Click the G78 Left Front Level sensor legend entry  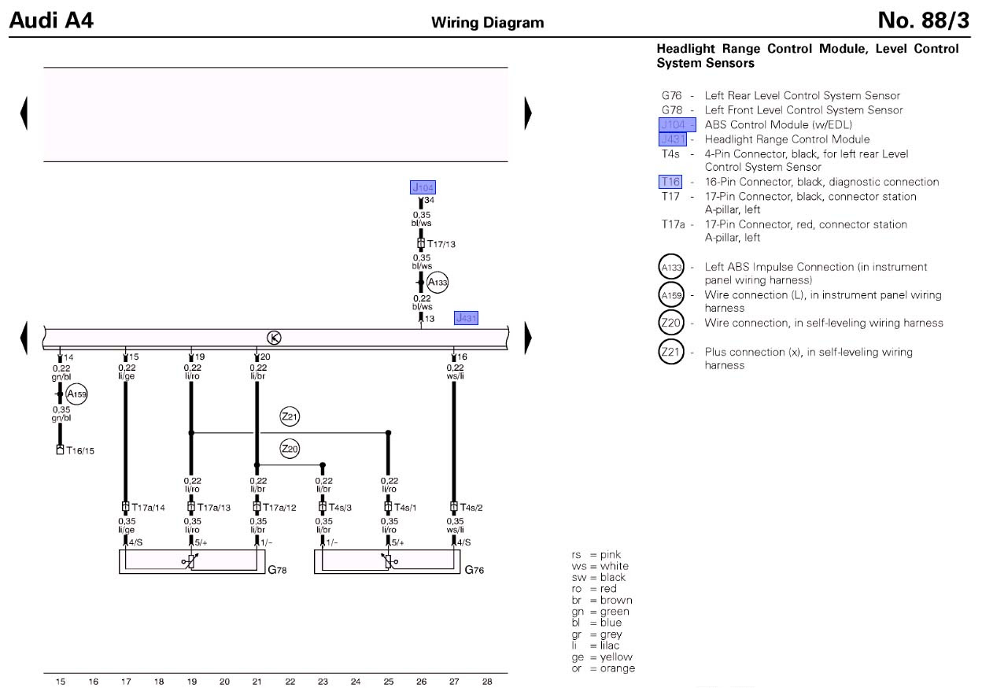(782, 110)
